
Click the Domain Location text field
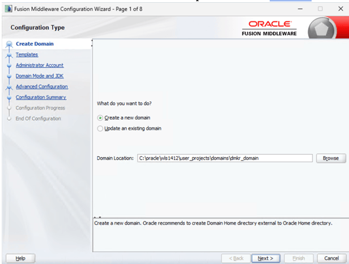[225, 158]
